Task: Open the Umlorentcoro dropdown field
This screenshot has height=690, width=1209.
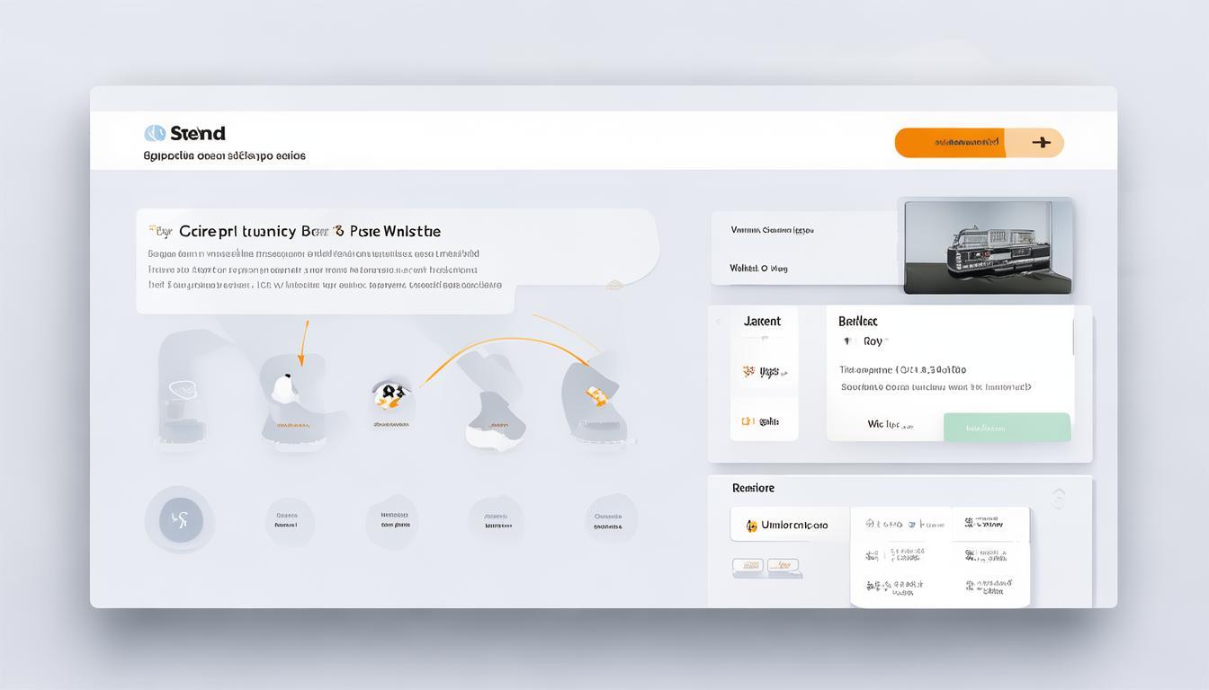Action: (790, 525)
